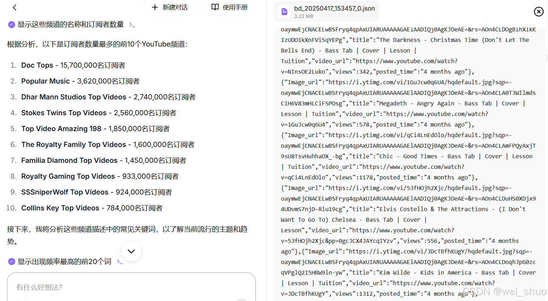Select Royalty Gaming Top Videos entry

(x=100, y=176)
